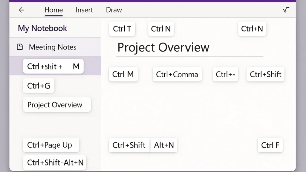Select the Meeting Notes section
This screenshot has width=306, height=172.
coord(52,47)
